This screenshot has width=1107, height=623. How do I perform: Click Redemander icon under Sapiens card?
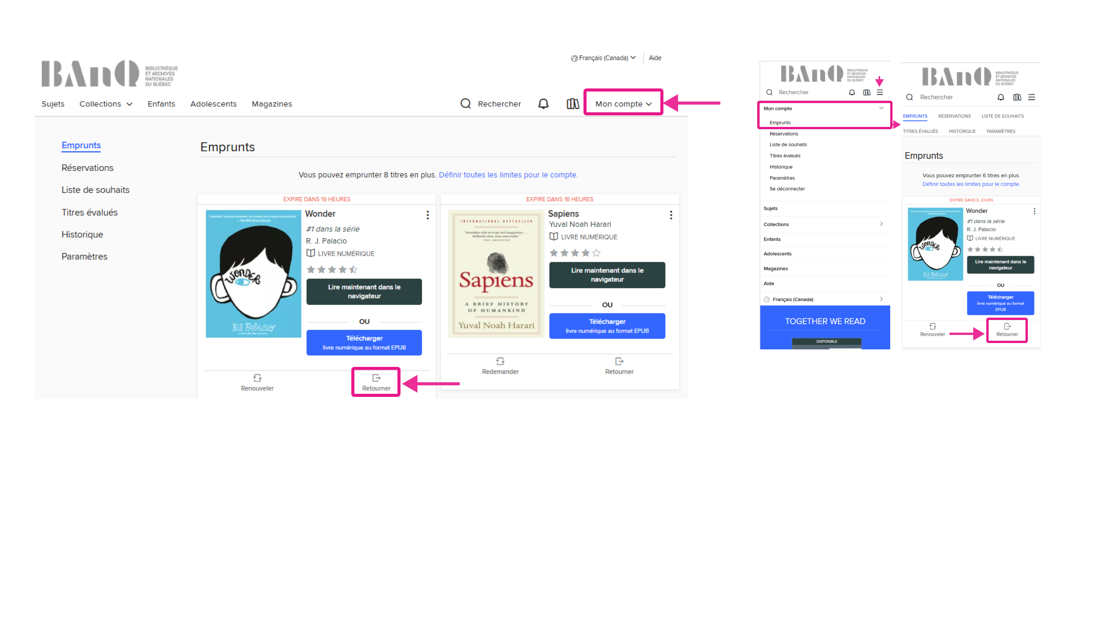(500, 361)
